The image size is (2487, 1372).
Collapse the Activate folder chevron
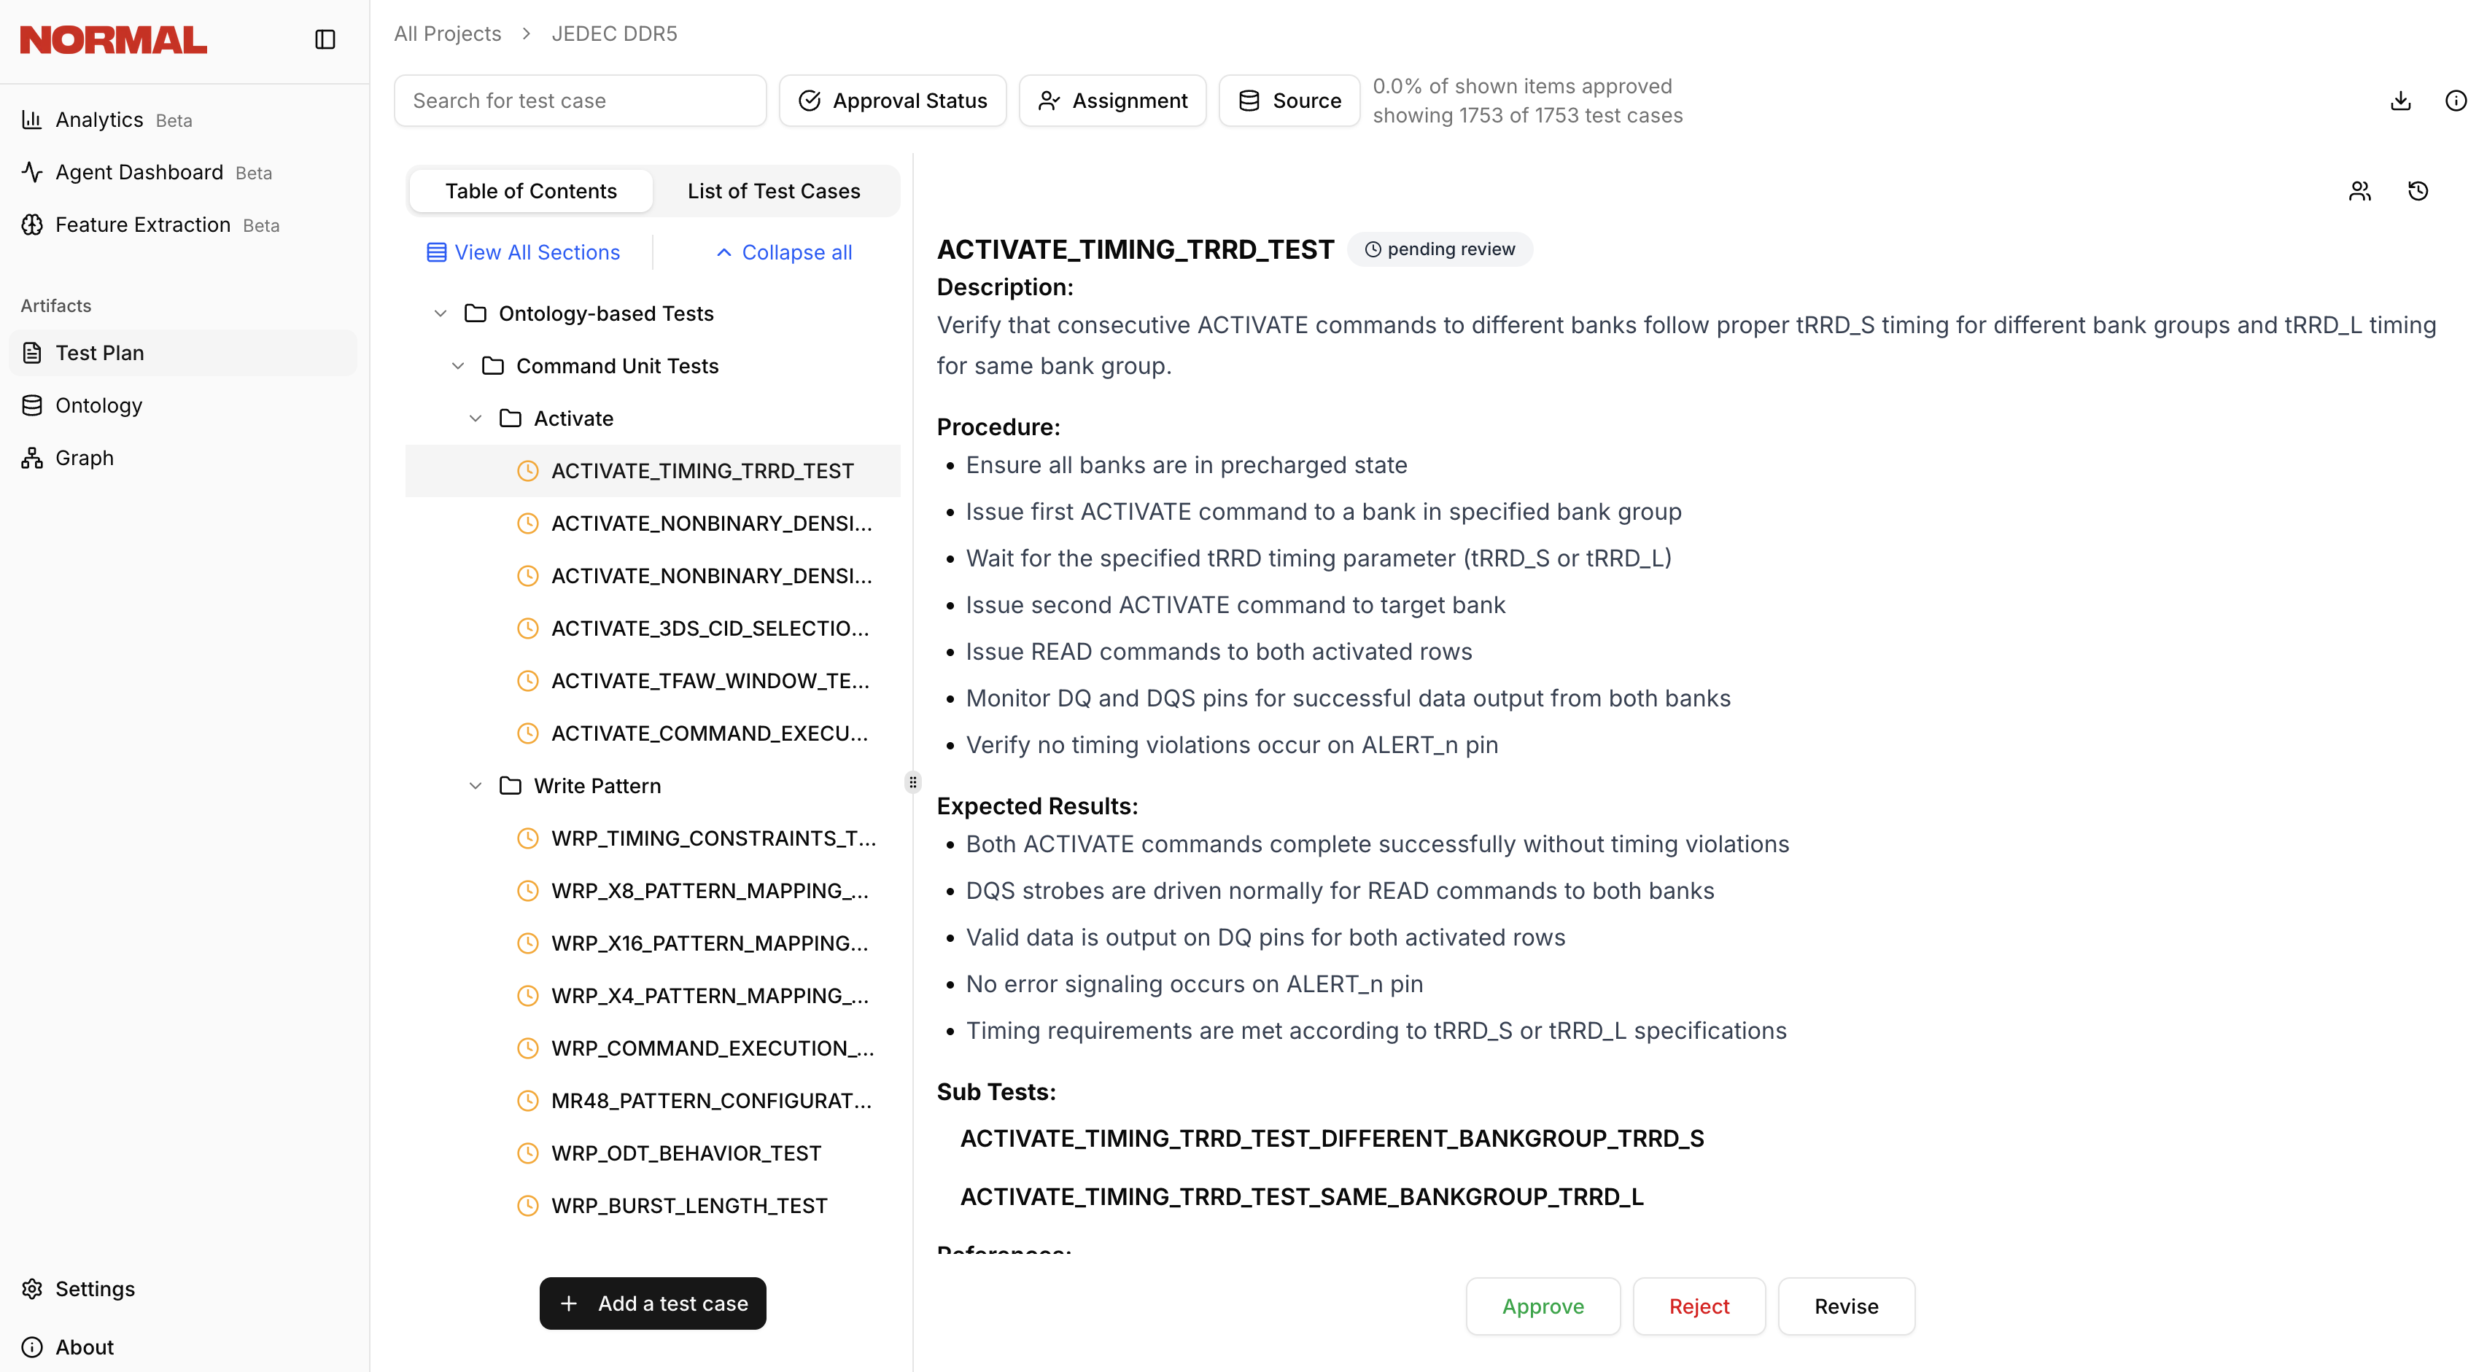475,418
